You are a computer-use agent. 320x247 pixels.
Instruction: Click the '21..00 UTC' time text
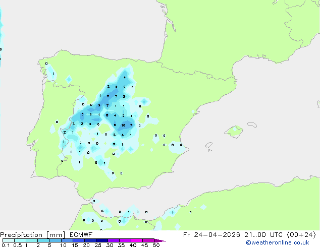point(263,235)
